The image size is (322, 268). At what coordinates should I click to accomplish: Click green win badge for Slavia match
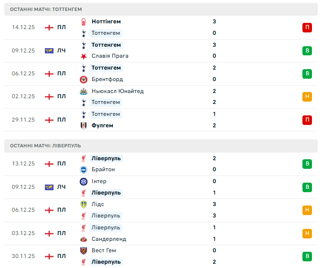click(x=307, y=51)
